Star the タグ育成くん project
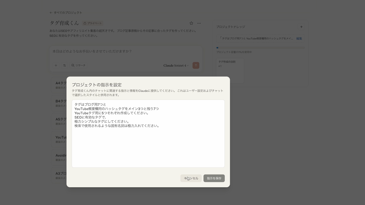 point(191,23)
